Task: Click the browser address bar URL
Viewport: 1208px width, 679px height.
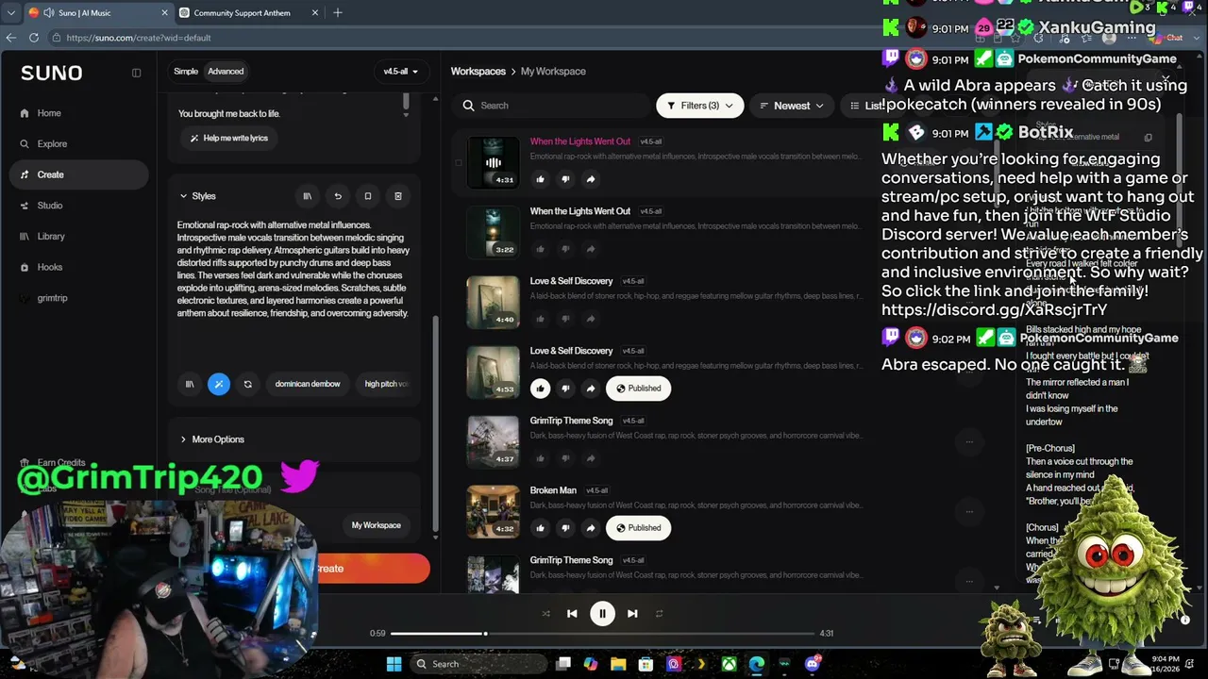Action: point(139,38)
